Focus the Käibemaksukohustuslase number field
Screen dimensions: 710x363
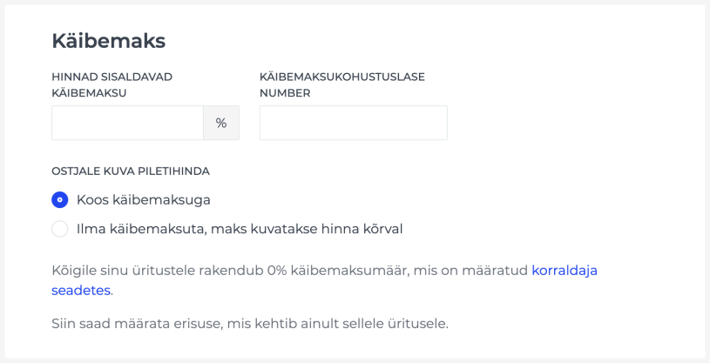click(x=353, y=124)
